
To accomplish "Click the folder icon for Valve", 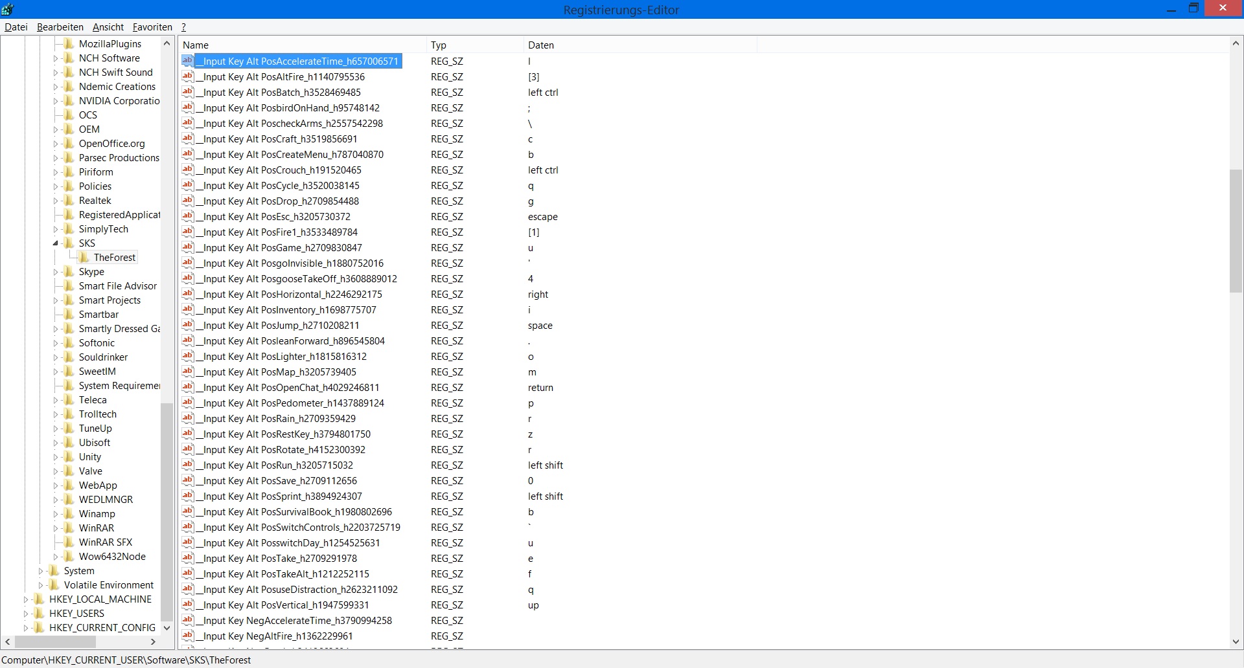I will click(69, 471).
